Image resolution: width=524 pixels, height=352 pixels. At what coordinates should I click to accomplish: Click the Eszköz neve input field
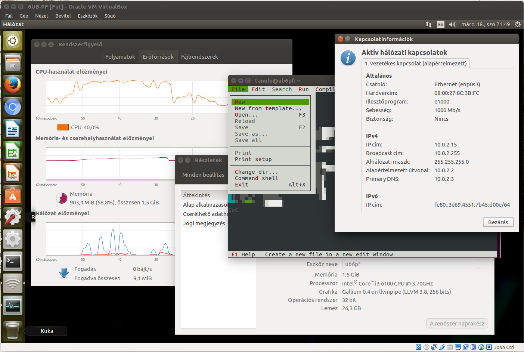point(410,264)
